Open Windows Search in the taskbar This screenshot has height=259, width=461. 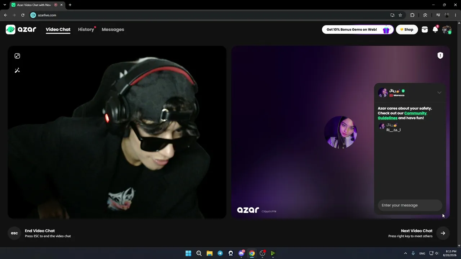click(x=199, y=253)
